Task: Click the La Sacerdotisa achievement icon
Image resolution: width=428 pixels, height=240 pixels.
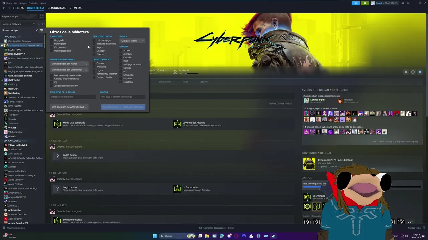Action: (177, 189)
